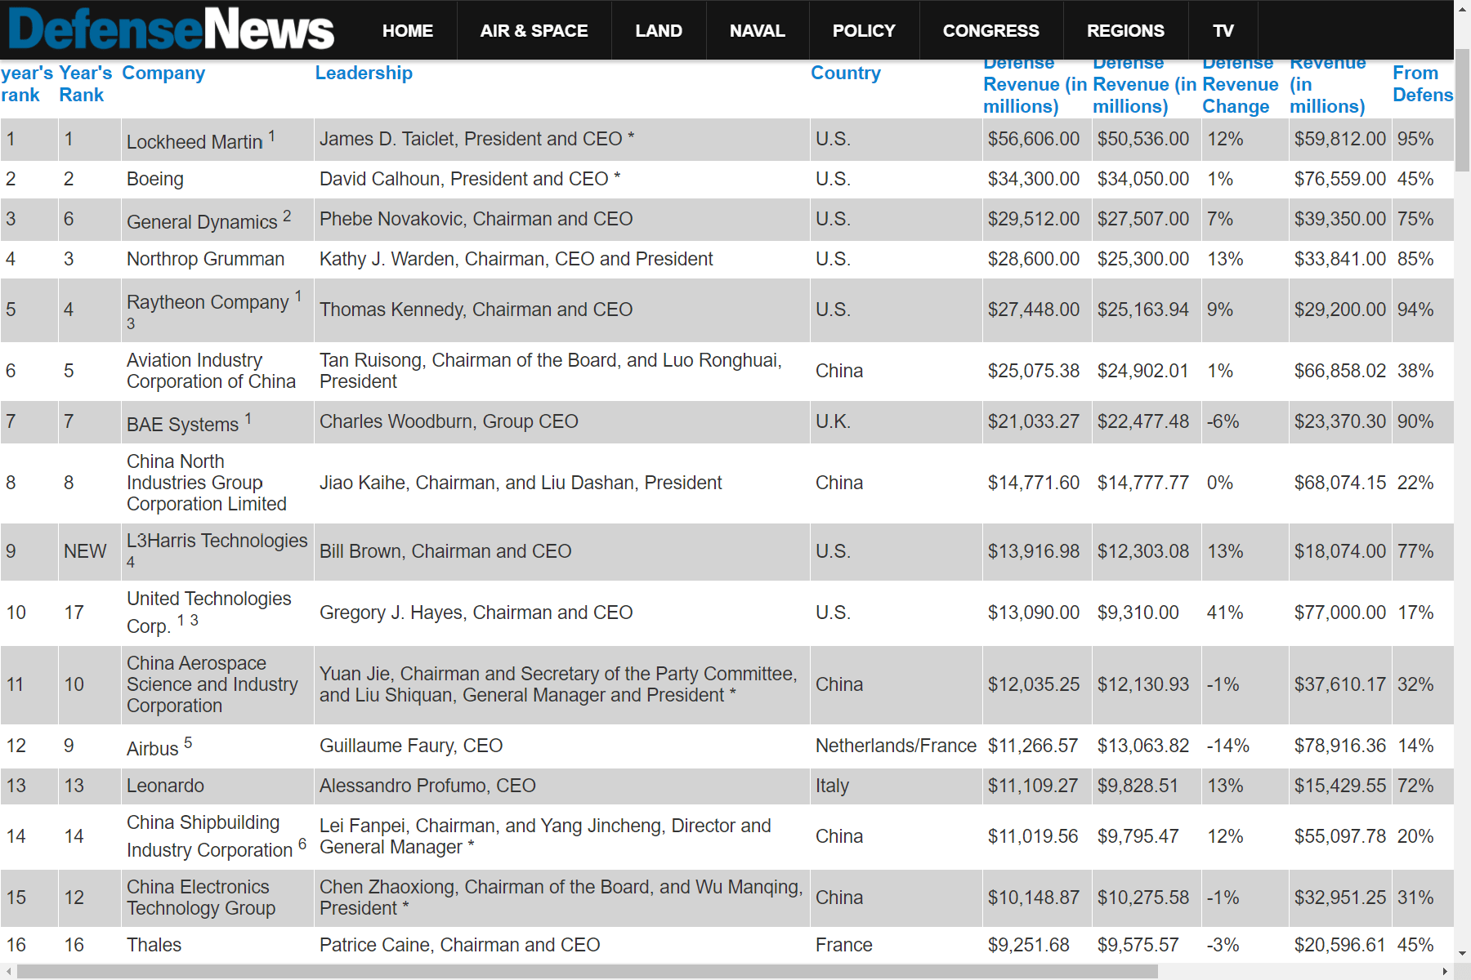Click the Italy country cell
Viewport: 1471px width, 980px height.
click(x=896, y=786)
